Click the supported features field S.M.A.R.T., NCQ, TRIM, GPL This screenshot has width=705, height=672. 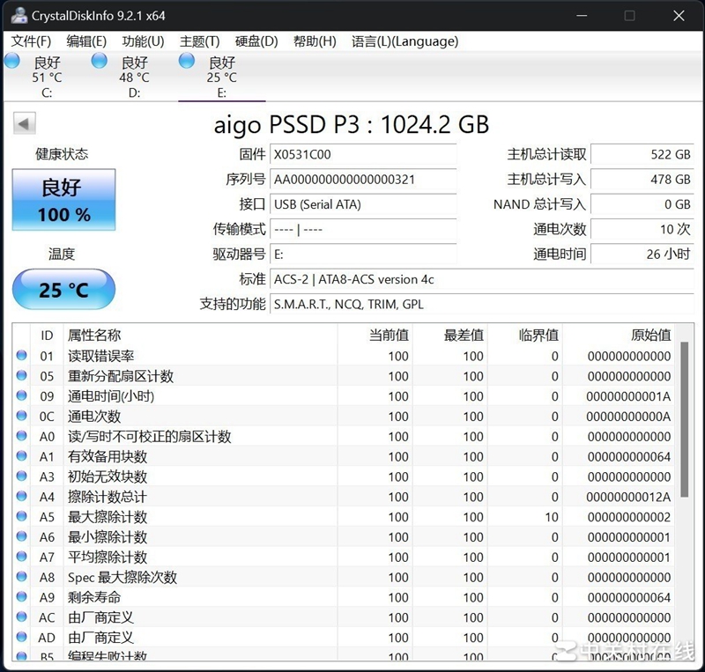481,305
